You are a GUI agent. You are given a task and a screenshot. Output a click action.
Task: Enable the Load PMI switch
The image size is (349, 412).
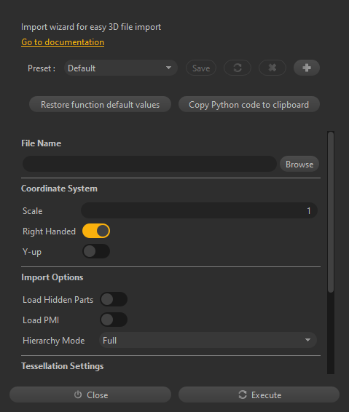pos(114,320)
